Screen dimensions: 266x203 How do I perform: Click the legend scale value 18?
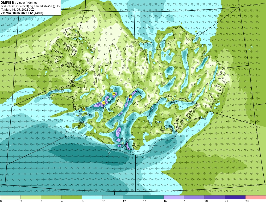click(x=186, y=201)
